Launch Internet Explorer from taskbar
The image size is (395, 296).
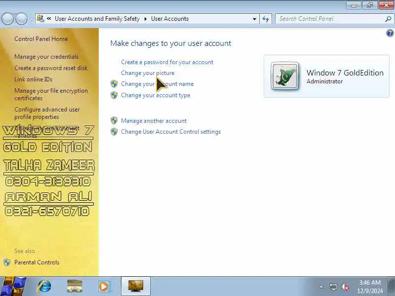44,286
